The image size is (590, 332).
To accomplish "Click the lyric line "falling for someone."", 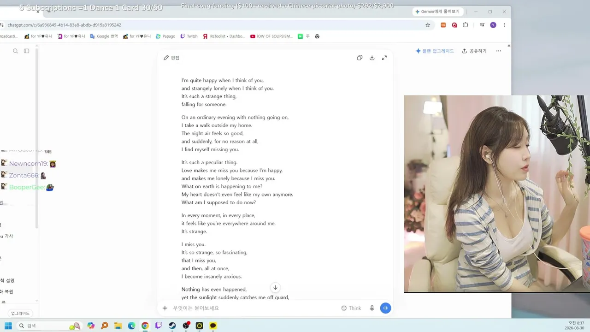I will pyautogui.click(x=204, y=105).
